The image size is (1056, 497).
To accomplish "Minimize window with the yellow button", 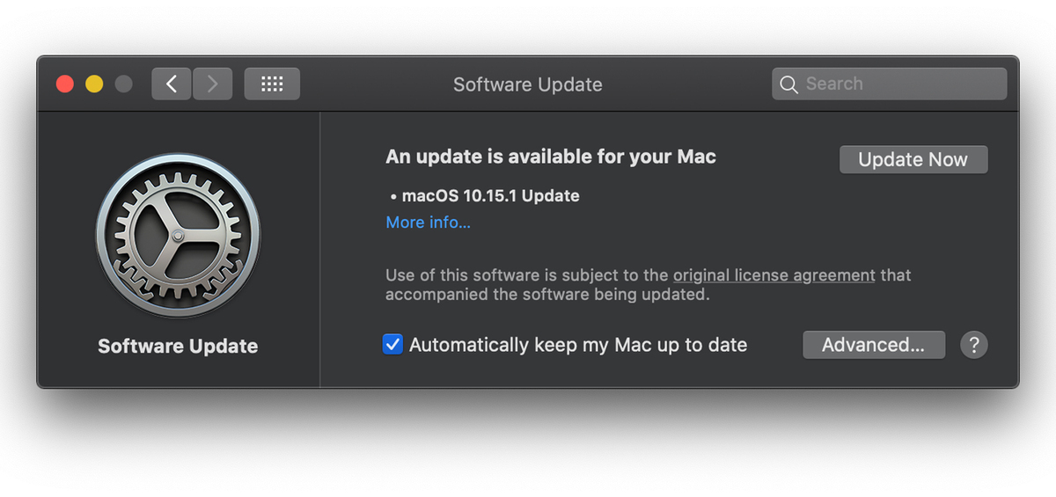I will pyautogui.click(x=94, y=84).
